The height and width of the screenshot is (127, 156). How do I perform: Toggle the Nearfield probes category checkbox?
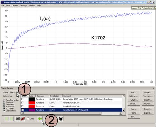[4, 100]
